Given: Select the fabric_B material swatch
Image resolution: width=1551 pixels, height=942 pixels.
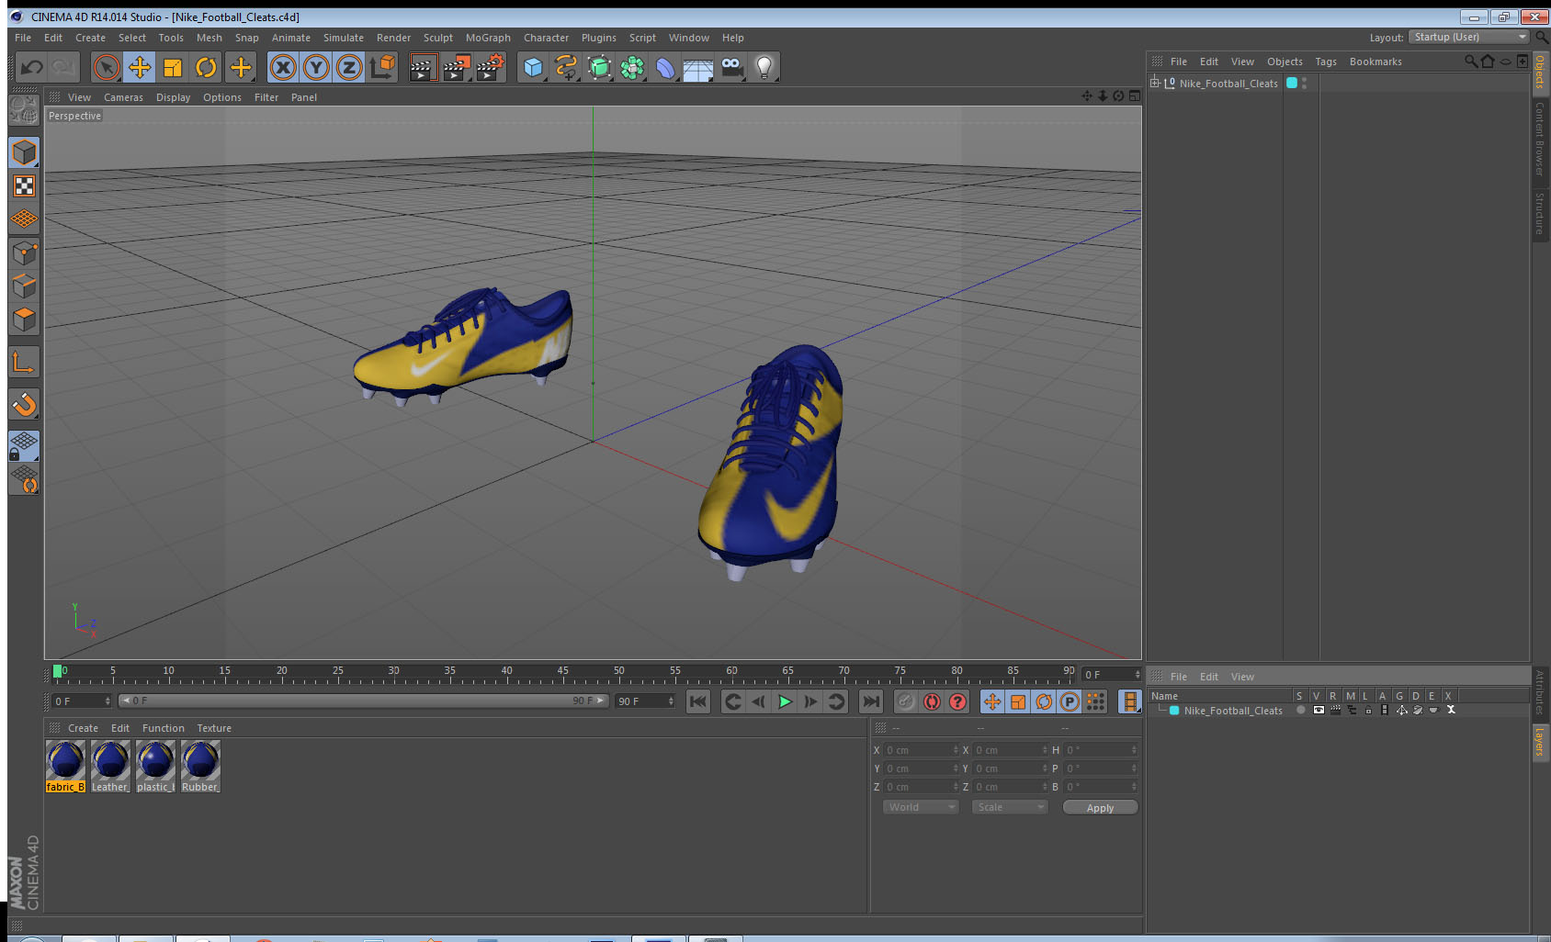Looking at the screenshot, I should (x=65, y=767).
